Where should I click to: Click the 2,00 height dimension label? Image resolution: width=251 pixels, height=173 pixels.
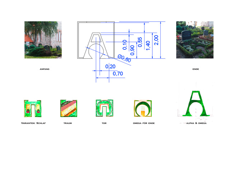pyautogui.click(x=156, y=40)
